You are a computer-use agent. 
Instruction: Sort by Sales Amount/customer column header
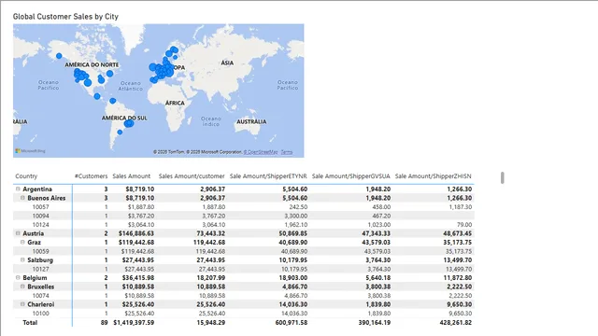192,176
